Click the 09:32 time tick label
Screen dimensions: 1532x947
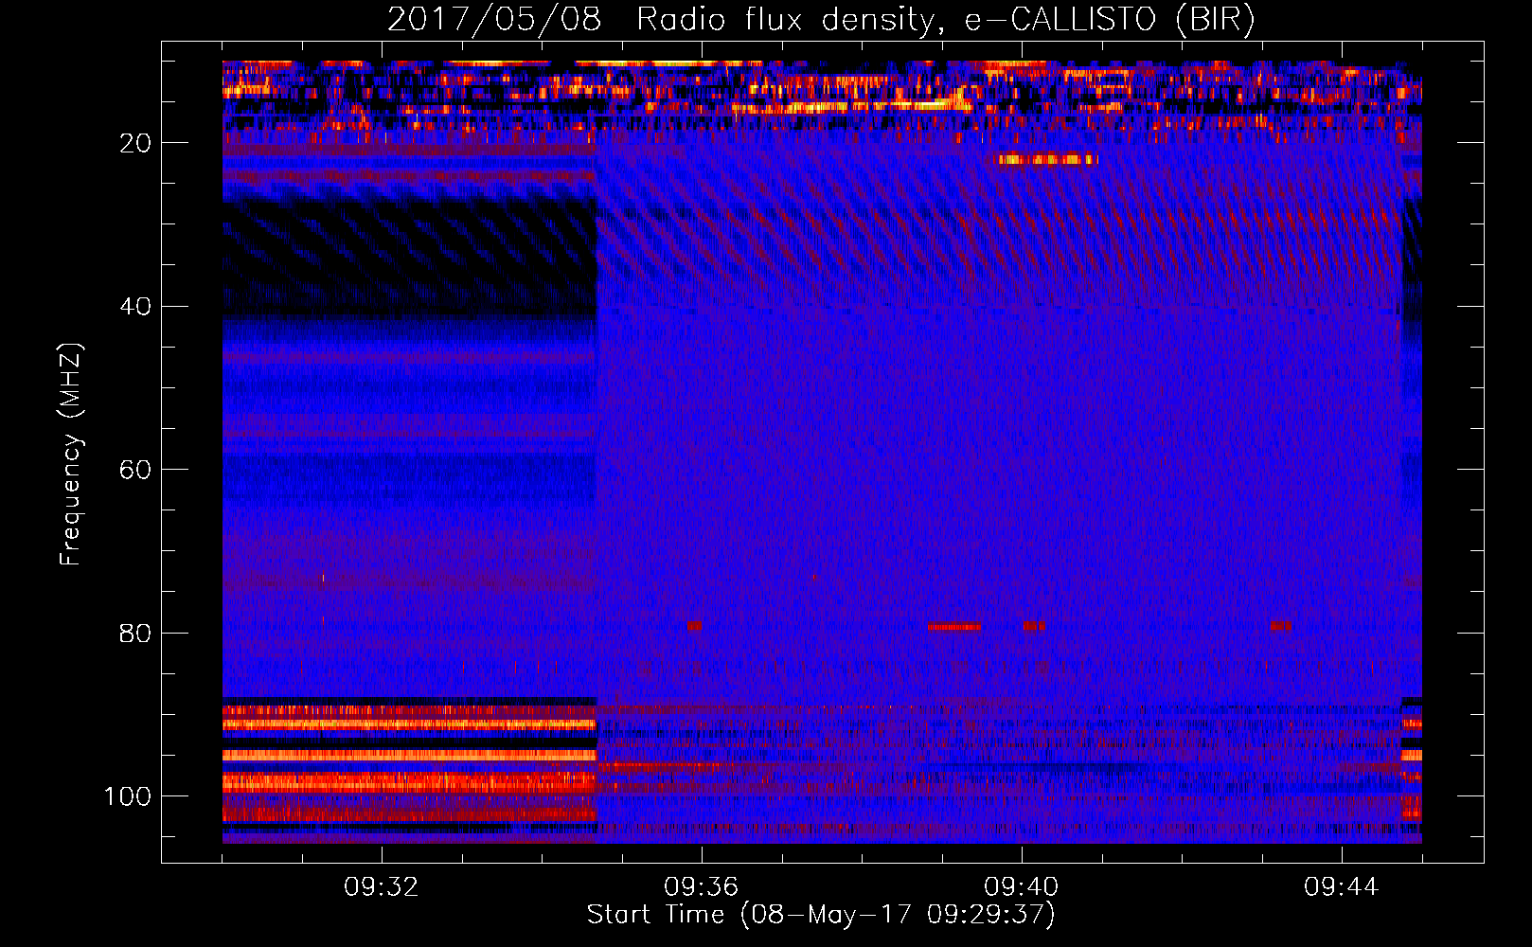point(382,887)
